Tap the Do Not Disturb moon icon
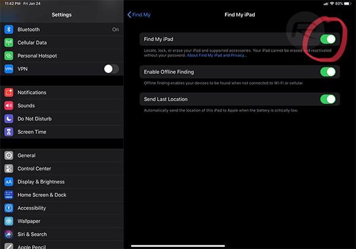The height and width of the screenshot is (249, 356). (9, 119)
